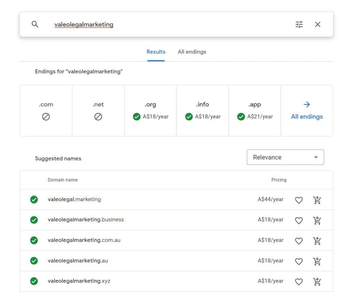The height and width of the screenshot is (293, 350).
Task: Open the search filter options icon
Action: (299, 24)
